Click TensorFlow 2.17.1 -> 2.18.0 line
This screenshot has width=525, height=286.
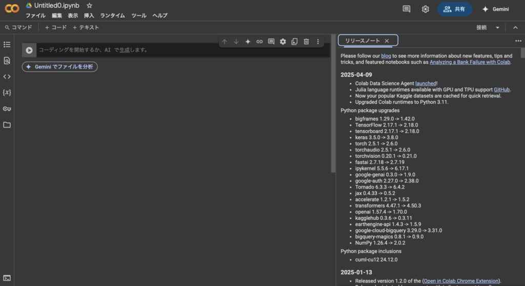[x=387, y=125]
